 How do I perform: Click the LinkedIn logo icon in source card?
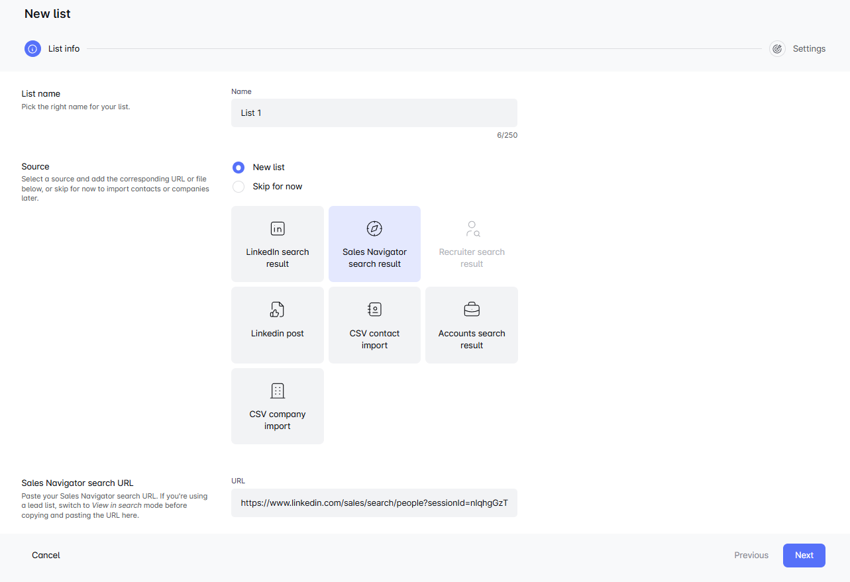point(278,228)
